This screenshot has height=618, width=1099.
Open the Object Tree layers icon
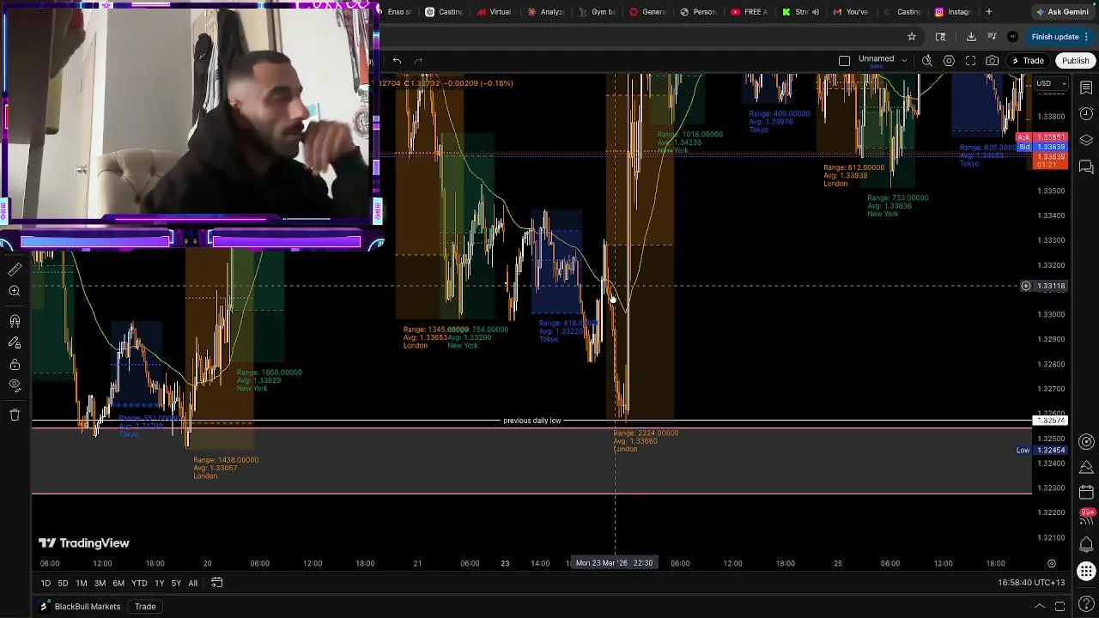1086,140
